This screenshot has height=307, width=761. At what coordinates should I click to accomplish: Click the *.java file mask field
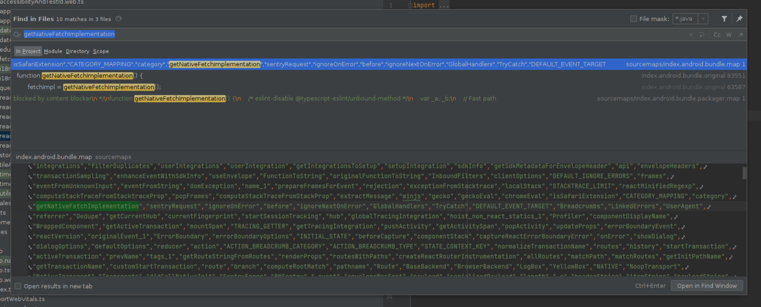685,19
